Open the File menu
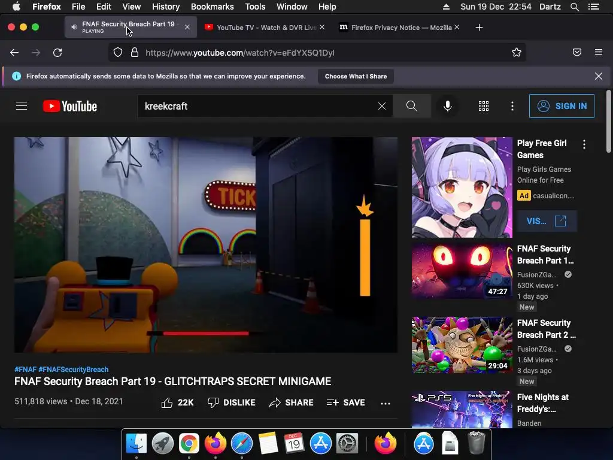This screenshot has width=613, height=460. (x=78, y=7)
